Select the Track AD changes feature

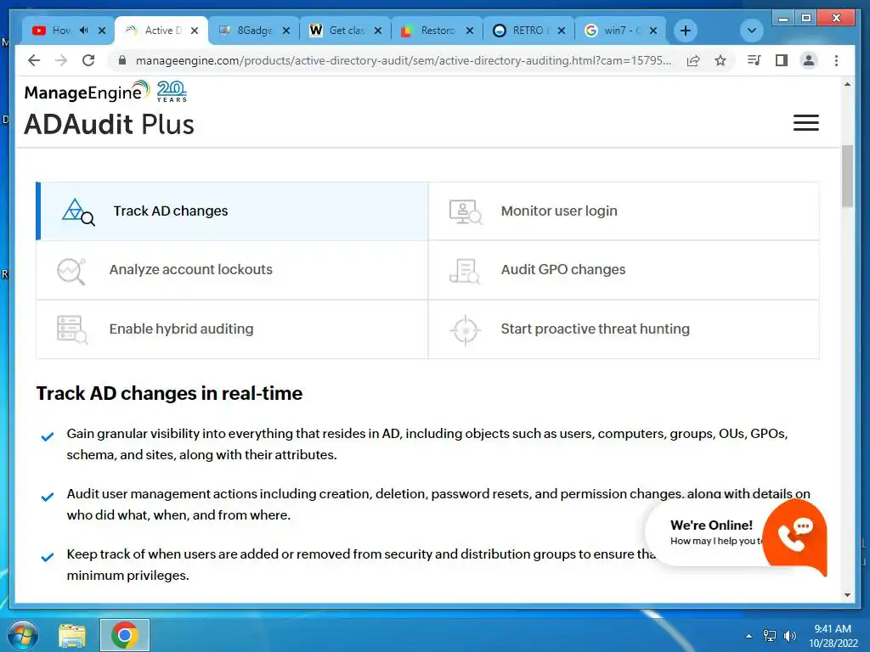coord(232,211)
